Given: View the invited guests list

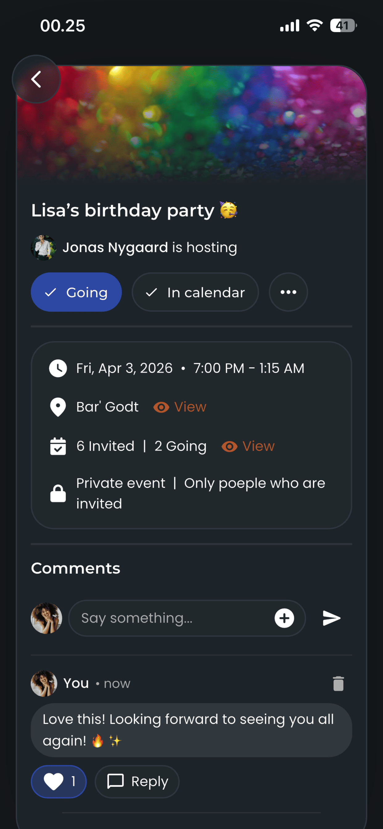Looking at the screenshot, I should [248, 446].
